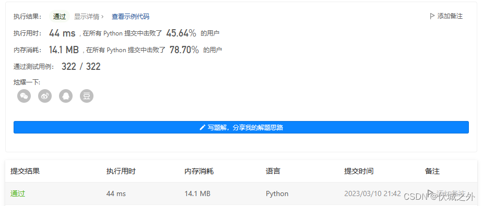The image size is (483, 206).
Task: Select the 备注 column header
Action: [x=432, y=171]
